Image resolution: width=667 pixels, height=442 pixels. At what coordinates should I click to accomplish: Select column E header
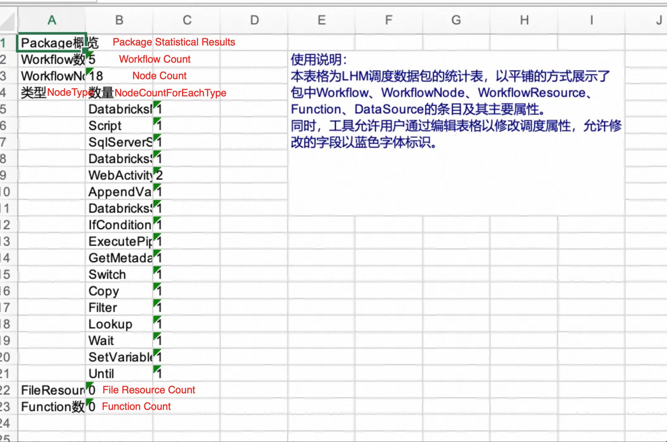(x=321, y=20)
